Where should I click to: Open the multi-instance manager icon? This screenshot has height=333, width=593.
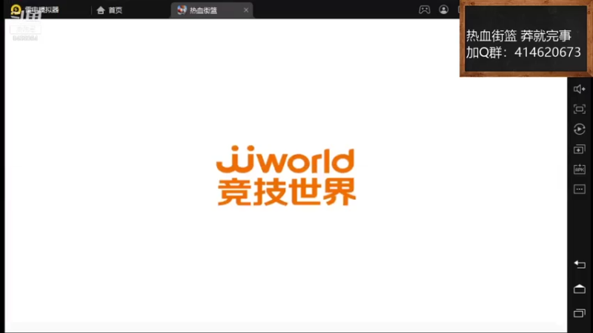[x=579, y=149]
